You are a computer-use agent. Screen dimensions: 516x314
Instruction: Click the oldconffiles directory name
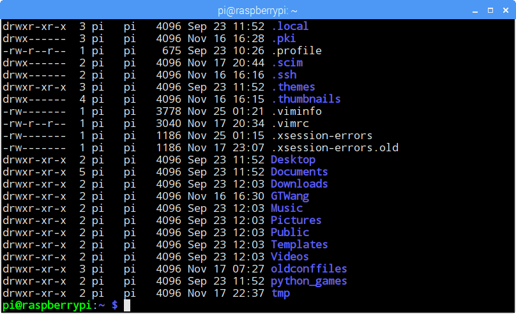(x=308, y=269)
